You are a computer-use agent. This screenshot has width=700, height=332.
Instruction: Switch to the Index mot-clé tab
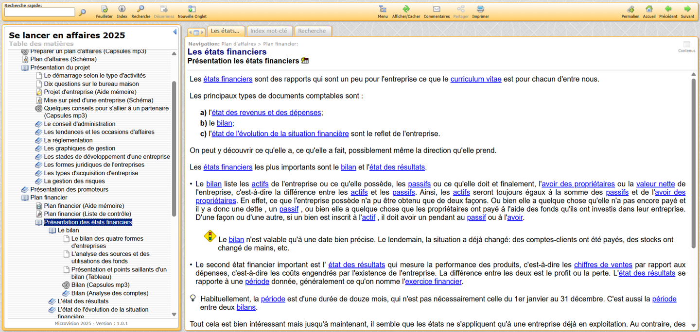coord(268,31)
